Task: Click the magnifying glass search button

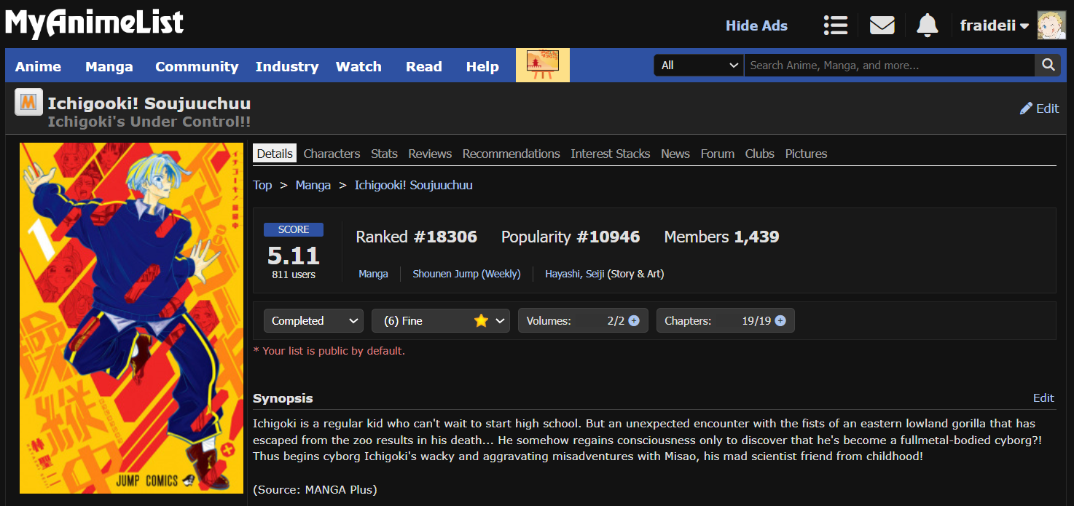Action: 1048,66
